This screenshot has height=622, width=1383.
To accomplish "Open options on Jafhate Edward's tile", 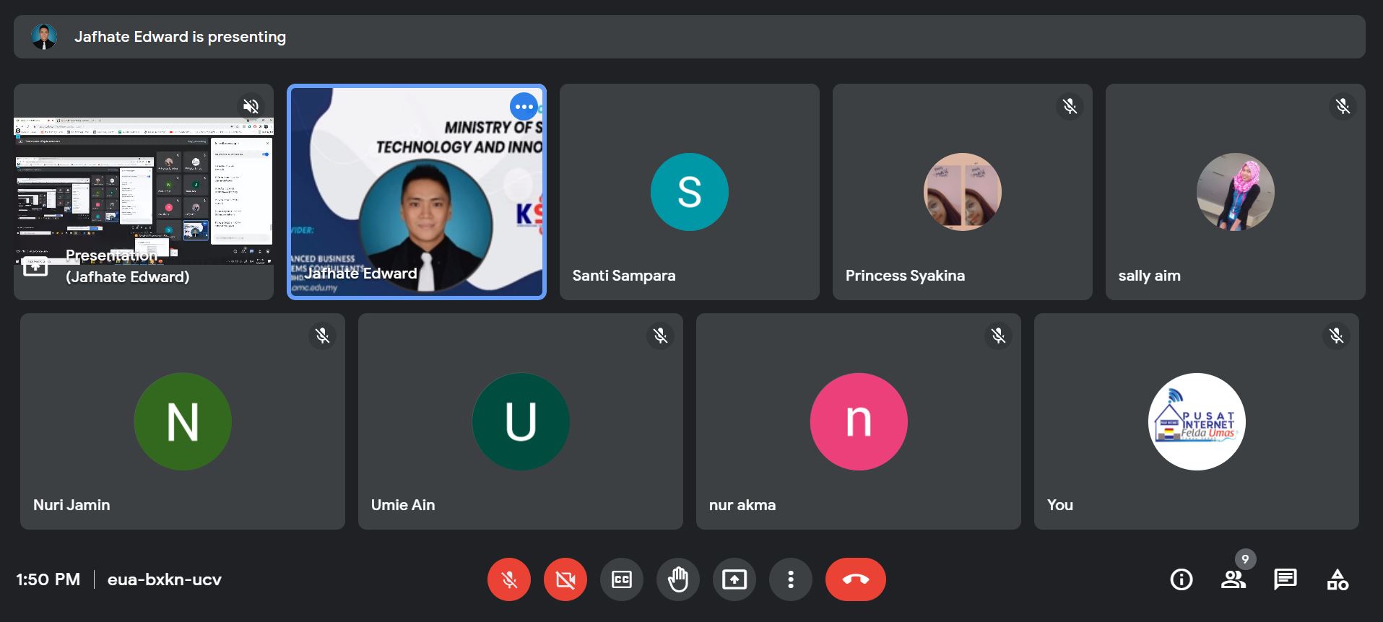I will pos(524,107).
